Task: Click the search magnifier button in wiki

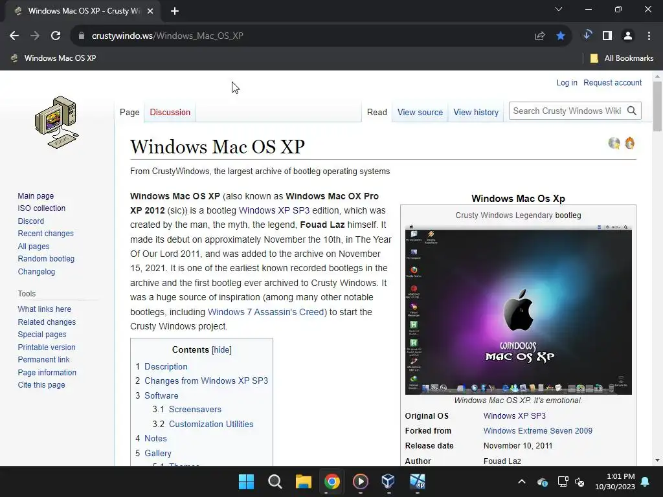Action: (x=632, y=111)
